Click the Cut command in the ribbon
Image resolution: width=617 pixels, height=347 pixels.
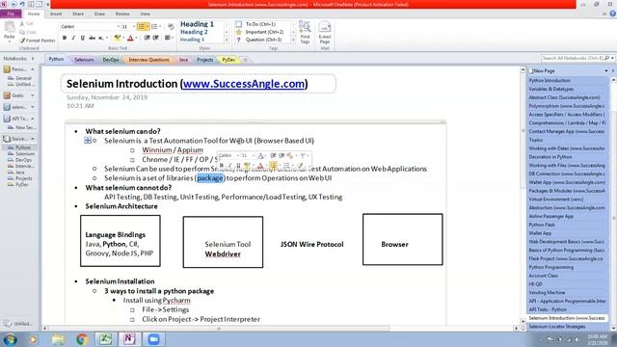tap(28, 24)
